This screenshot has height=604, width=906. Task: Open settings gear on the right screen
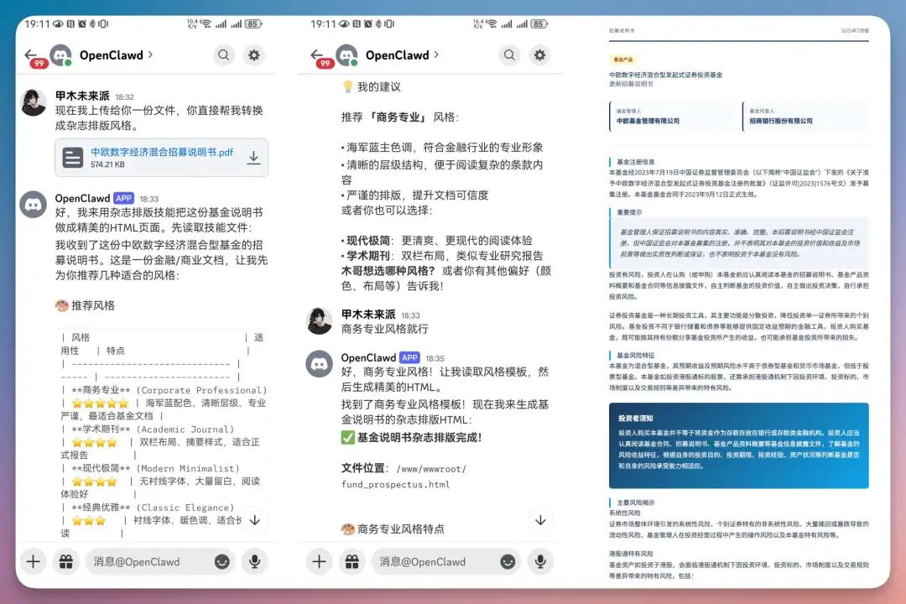542,53
